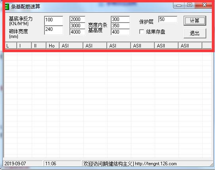Close the 条基配筋速算 window
This screenshot has height=170, width=215.
pyautogui.click(x=204, y=5)
